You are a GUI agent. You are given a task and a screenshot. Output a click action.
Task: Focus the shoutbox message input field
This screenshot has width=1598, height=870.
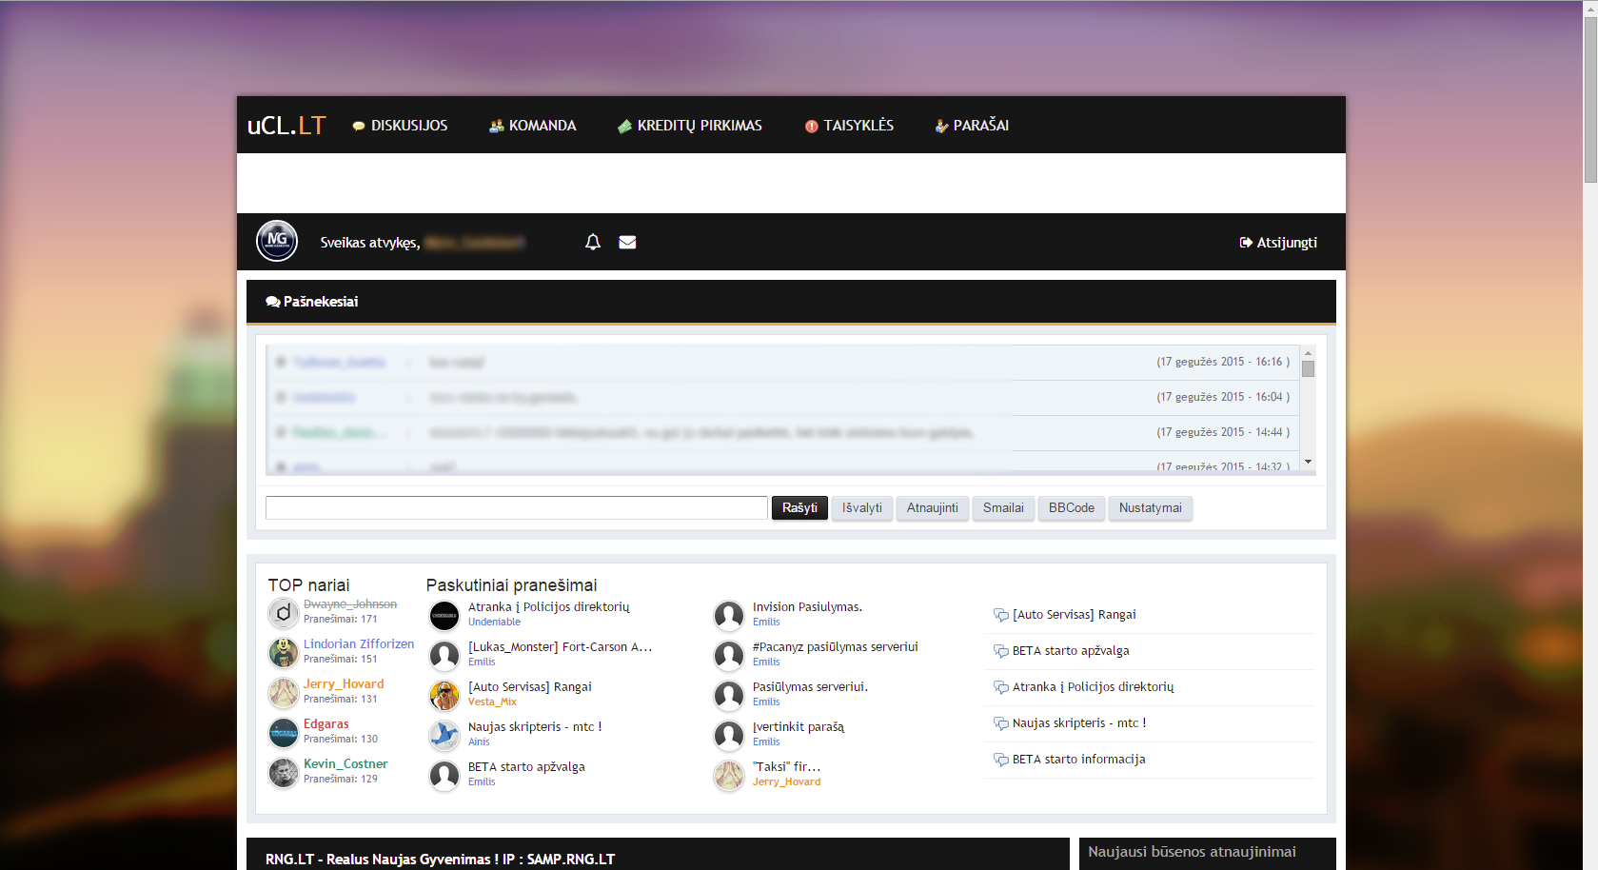[517, 508]
